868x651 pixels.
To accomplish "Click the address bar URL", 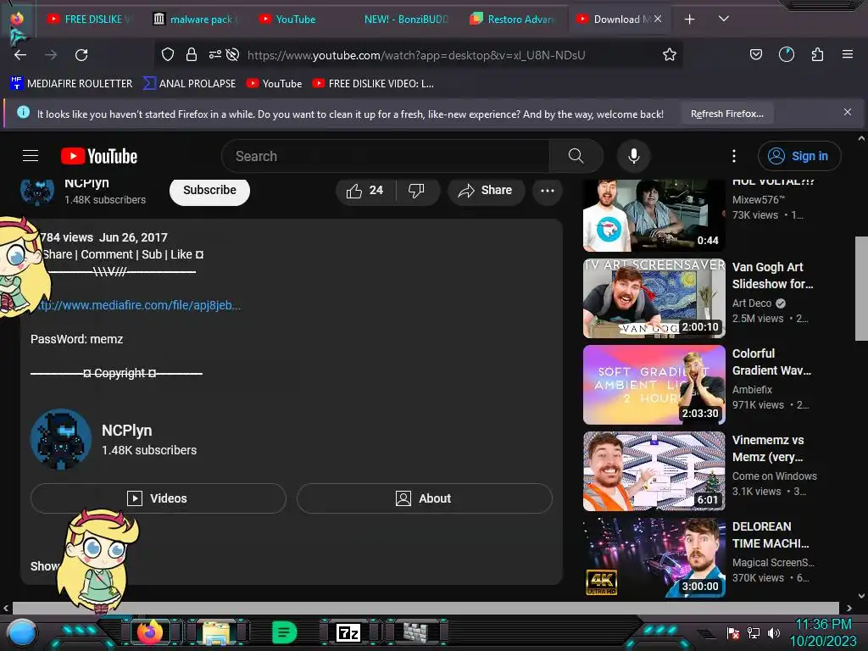I will (x=415, y=55).
